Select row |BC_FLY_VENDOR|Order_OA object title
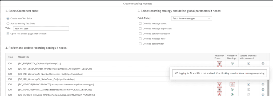 [x=55, y=69]
